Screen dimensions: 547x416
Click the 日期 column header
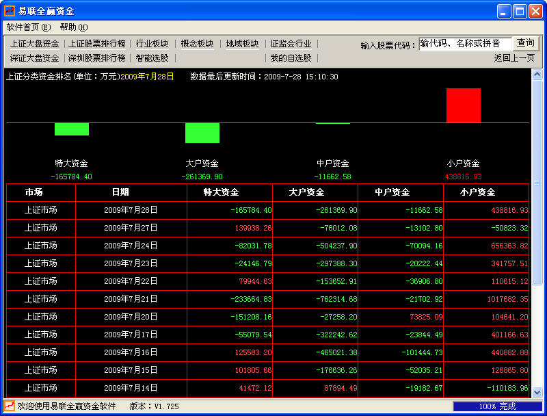[120, 192]
